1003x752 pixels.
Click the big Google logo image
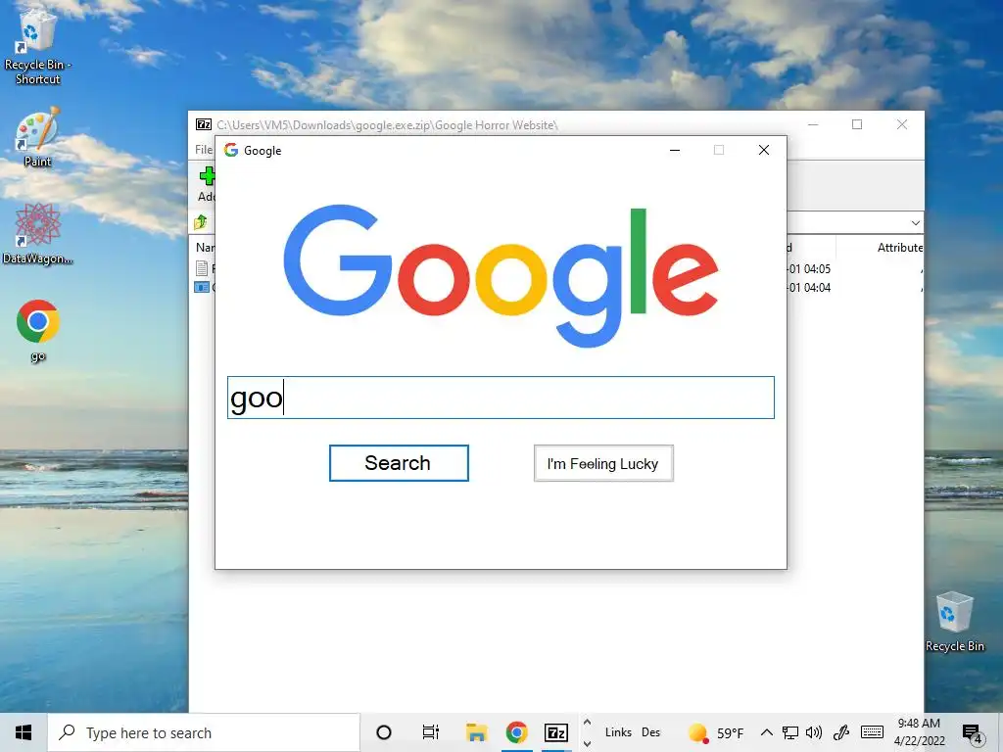[501, 275]
